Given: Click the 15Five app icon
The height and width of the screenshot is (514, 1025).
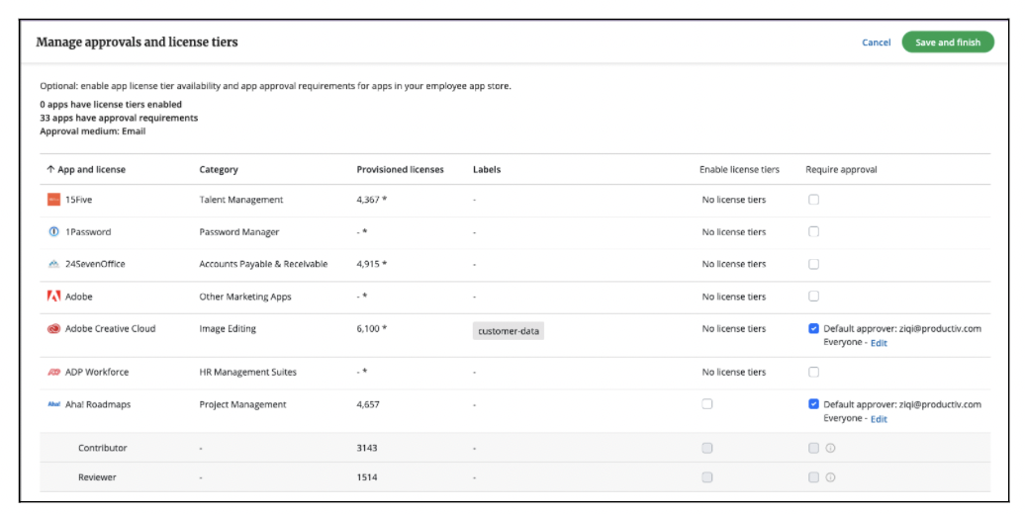Looking at the screenshot, I should coord(53,200).
